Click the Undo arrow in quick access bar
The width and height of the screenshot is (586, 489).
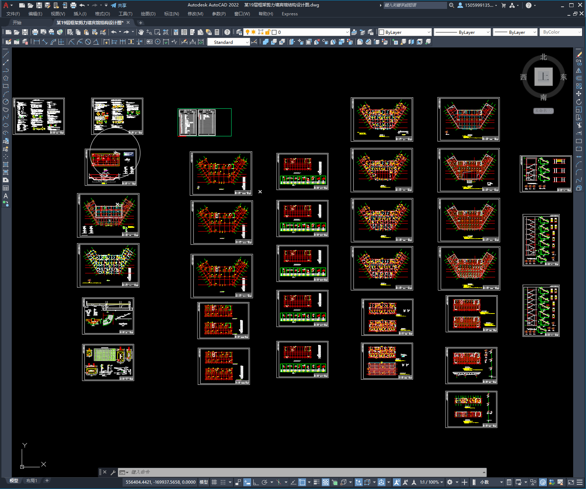click(x=82, y=5)
